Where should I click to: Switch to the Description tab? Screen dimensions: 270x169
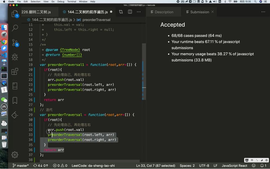(162, 12)
